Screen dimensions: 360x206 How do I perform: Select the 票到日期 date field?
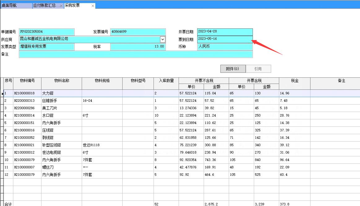coord(225,39)
